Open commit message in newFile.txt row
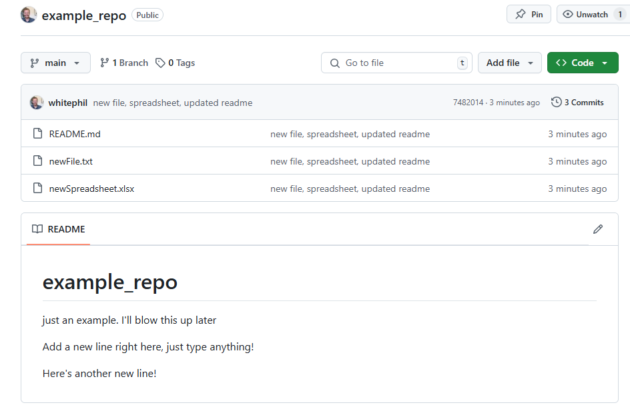Viewport: 630px width, 415px height. point(350,161)
